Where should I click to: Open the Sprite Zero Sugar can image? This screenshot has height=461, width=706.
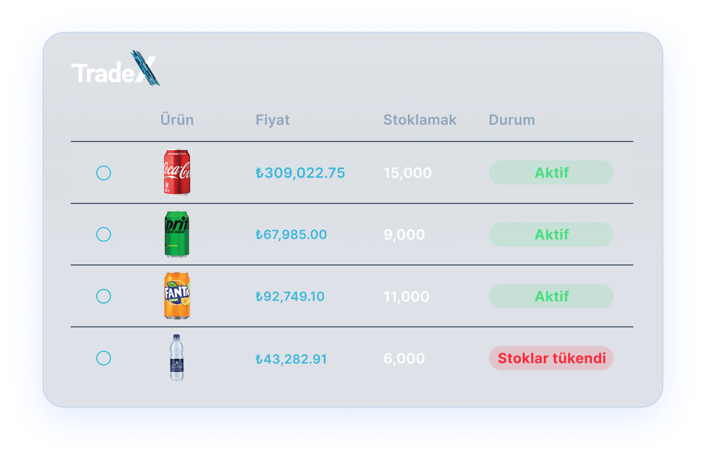(177, 234)
